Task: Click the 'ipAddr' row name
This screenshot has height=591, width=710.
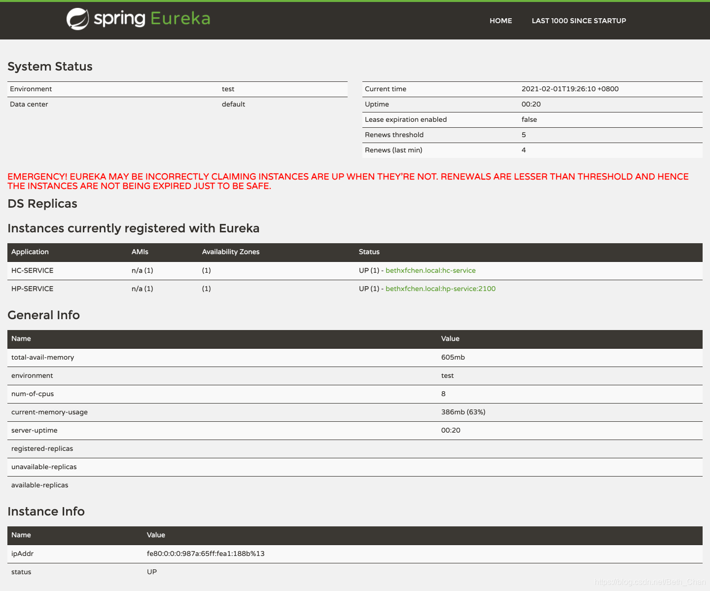Action: 22,554
